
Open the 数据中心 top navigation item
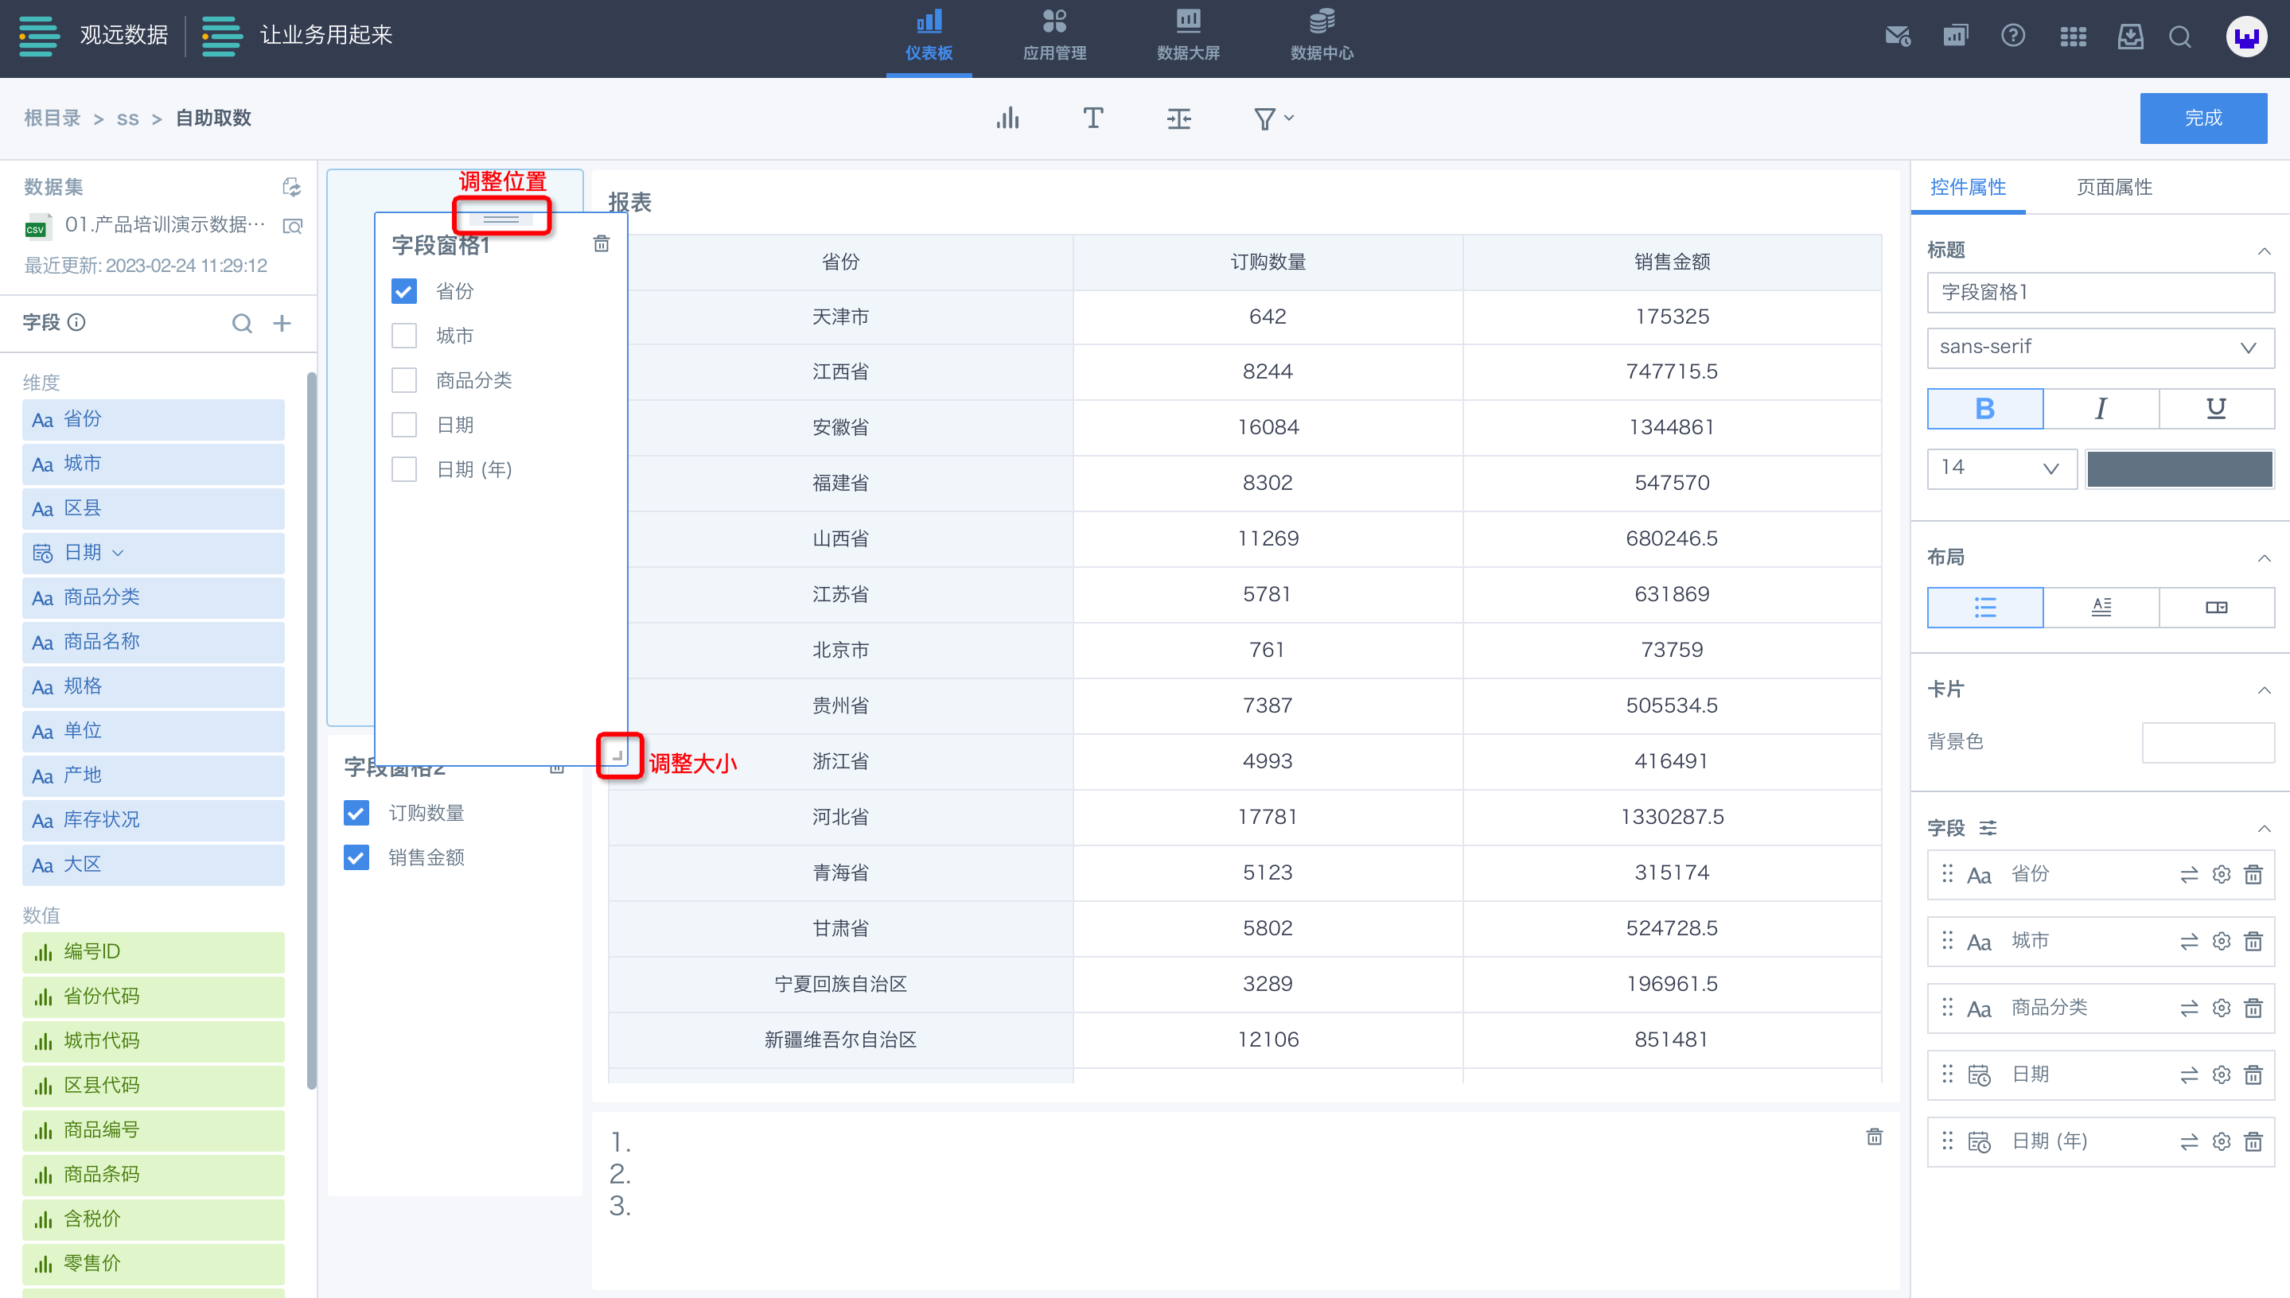click(x=1322, y=36)
